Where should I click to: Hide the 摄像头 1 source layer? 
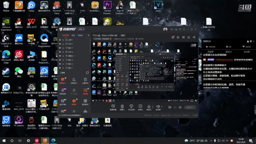click(60, 56)
